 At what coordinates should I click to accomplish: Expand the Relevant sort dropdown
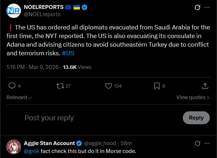[x=19, y=97]
